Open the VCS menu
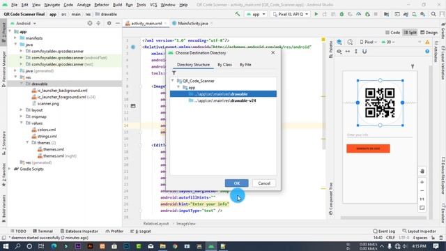This screenshot has width=446, height=251. click(153, 5)
